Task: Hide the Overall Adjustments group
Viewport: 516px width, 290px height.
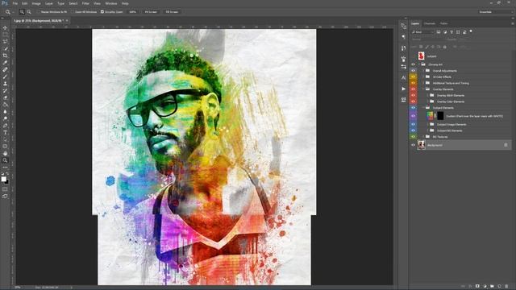Action: click(413, 71)
